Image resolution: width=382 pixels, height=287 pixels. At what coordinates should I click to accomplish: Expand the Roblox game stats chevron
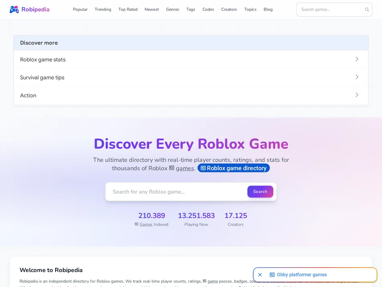pyautogui.click(x=357, y=59)
